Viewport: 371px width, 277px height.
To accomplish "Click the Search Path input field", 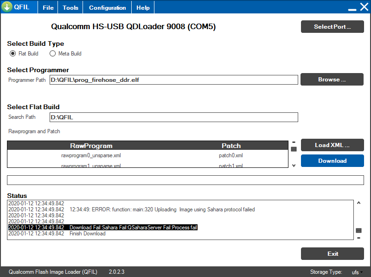I will 173,117.
